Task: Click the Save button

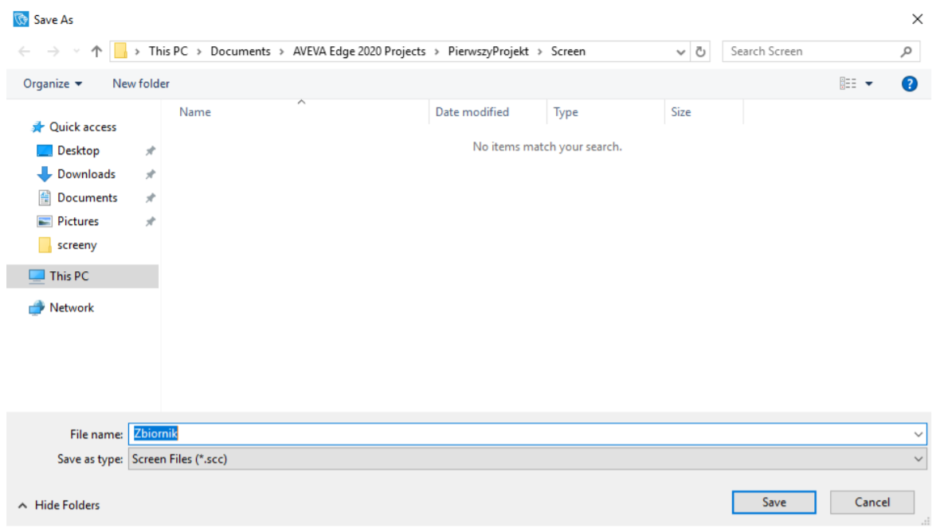Action: [x=773, y=502]
